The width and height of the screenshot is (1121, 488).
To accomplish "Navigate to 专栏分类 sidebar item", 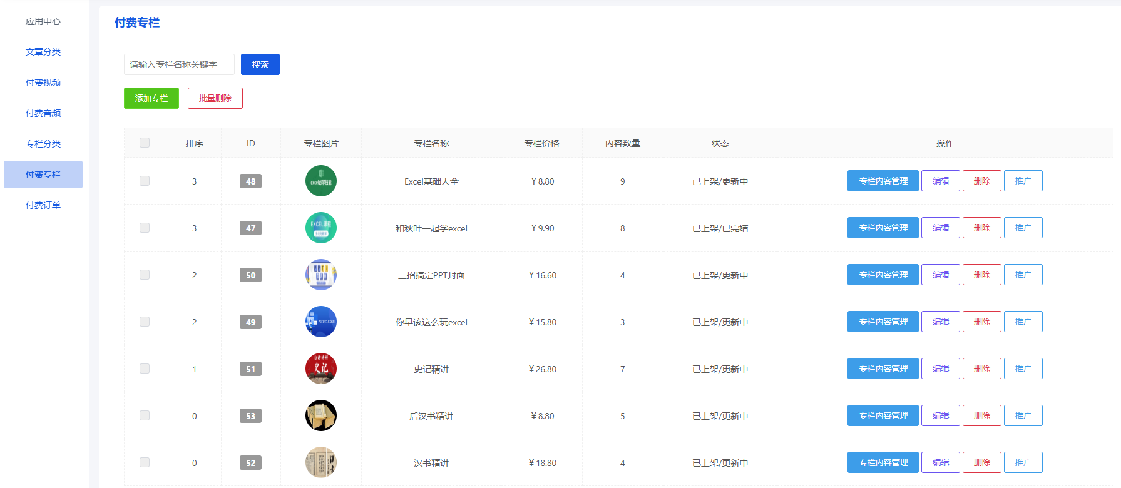I will pos(43,144).
